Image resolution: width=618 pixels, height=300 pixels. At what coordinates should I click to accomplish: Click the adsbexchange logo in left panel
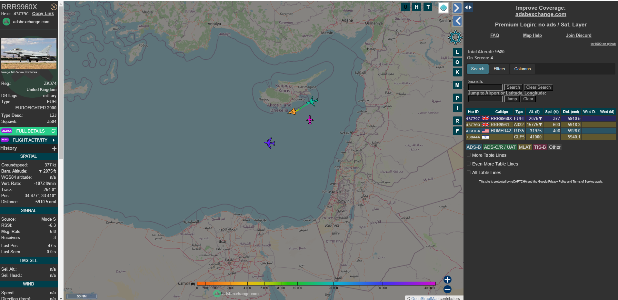pos(6,22)
